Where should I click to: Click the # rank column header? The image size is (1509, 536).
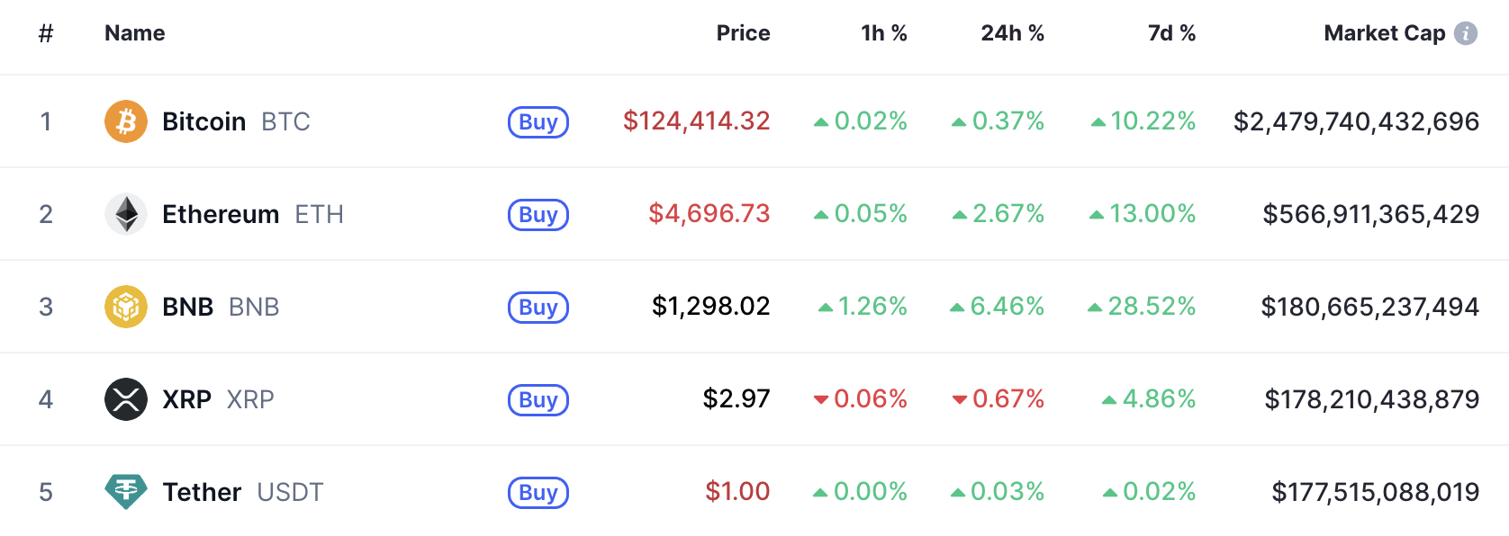[46, 33]
